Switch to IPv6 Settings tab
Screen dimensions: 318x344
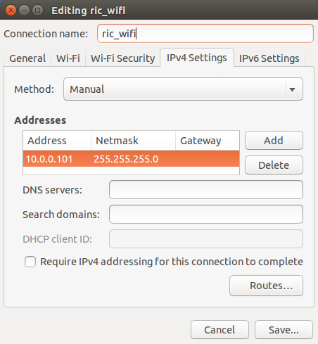pyautogui.click(x=269, y=58)
